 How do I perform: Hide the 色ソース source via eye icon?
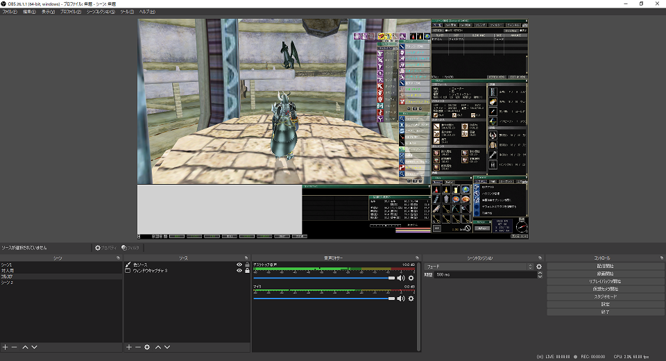coord(239,265)
